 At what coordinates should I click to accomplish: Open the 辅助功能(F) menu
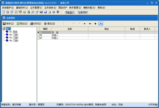coord(89,8)
